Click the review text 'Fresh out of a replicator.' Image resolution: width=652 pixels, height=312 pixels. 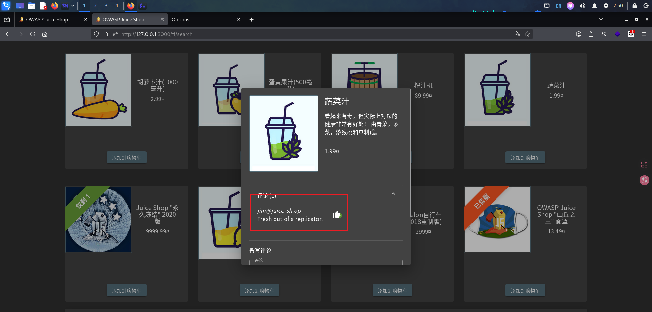coord(290,219)
